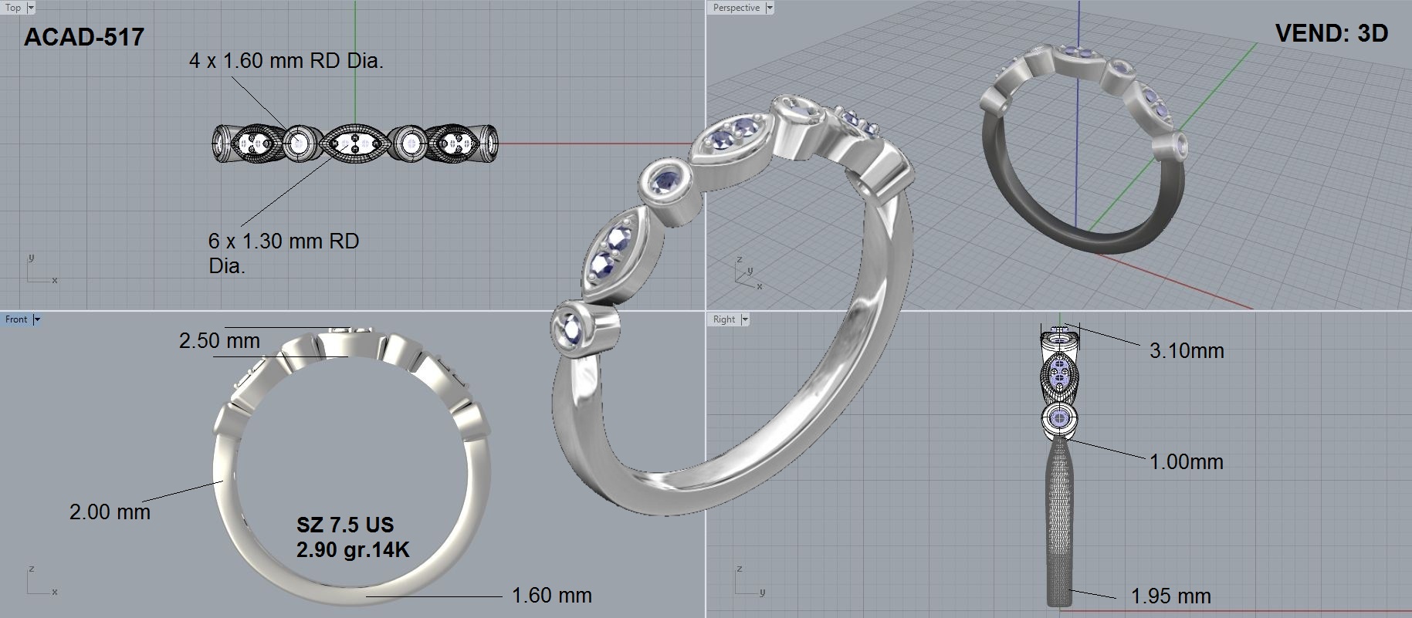Activate the Top viewport title
The width and height of the screenshot is (1412, 618).
(x=13, y=8)
